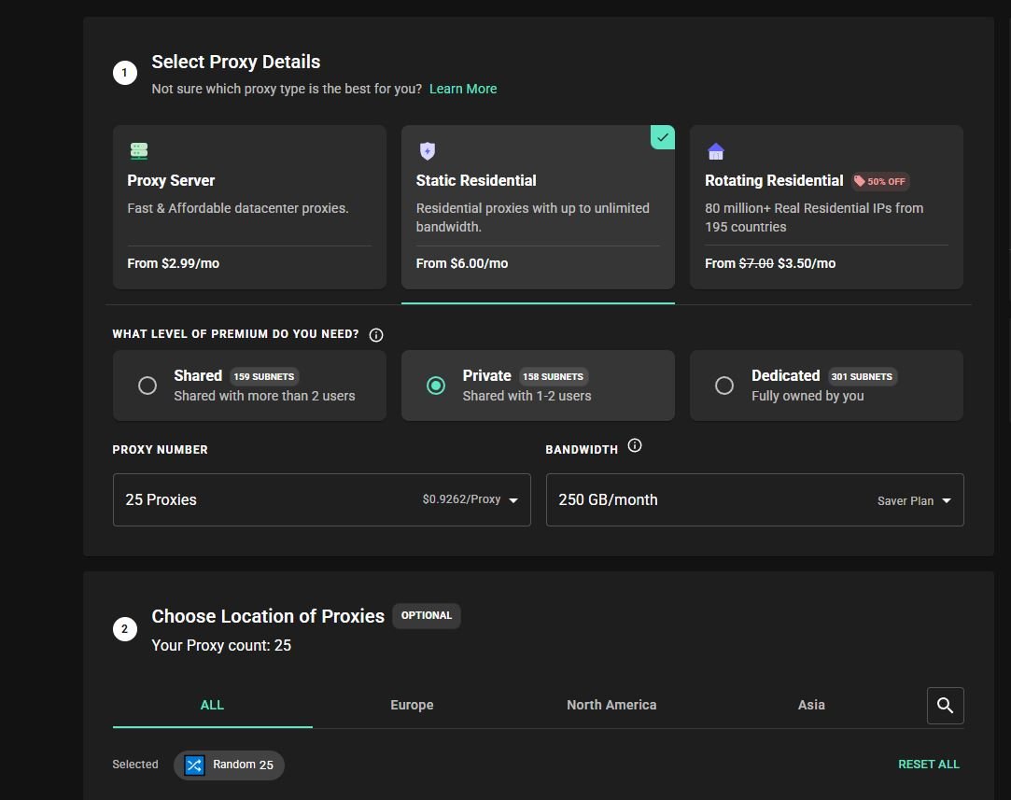1011x800 pixels.
Task: Click the '$3.50/mo' discounted price
Action: [807, 263]
